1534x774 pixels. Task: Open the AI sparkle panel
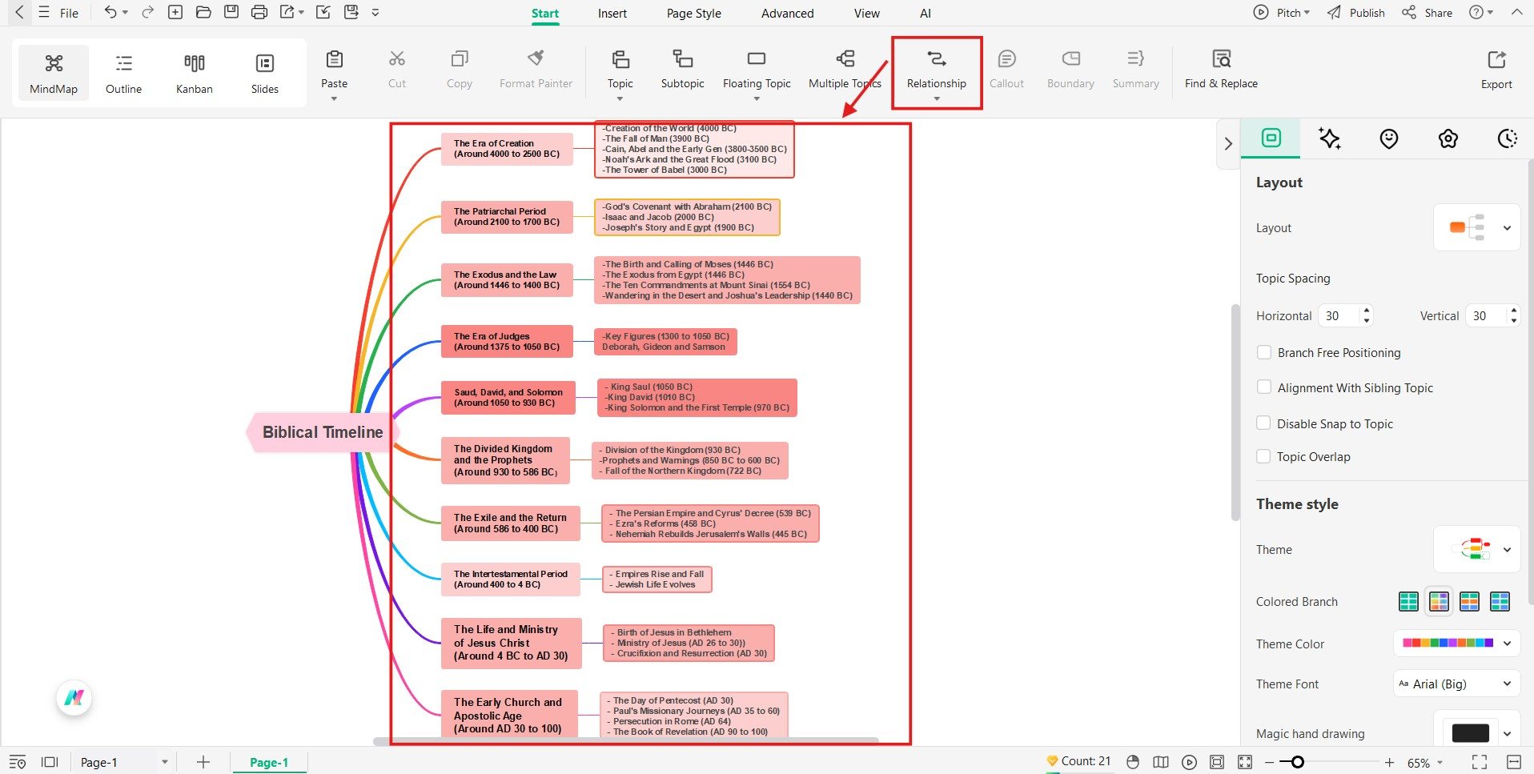[x=1330, y=138]
